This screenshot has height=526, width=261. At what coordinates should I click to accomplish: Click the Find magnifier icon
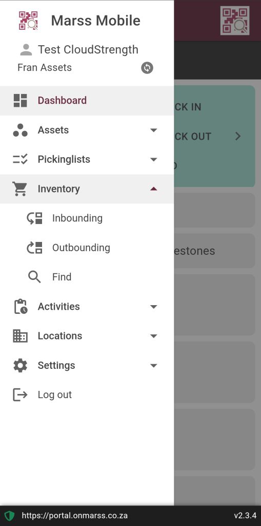[34, 277]
